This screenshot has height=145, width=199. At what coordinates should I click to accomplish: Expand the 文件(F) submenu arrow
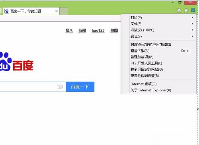coord(192,24)
